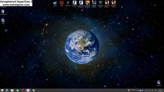Open the Recycle Bin on the desktop
Screen dimensions: 164x92
159,83
